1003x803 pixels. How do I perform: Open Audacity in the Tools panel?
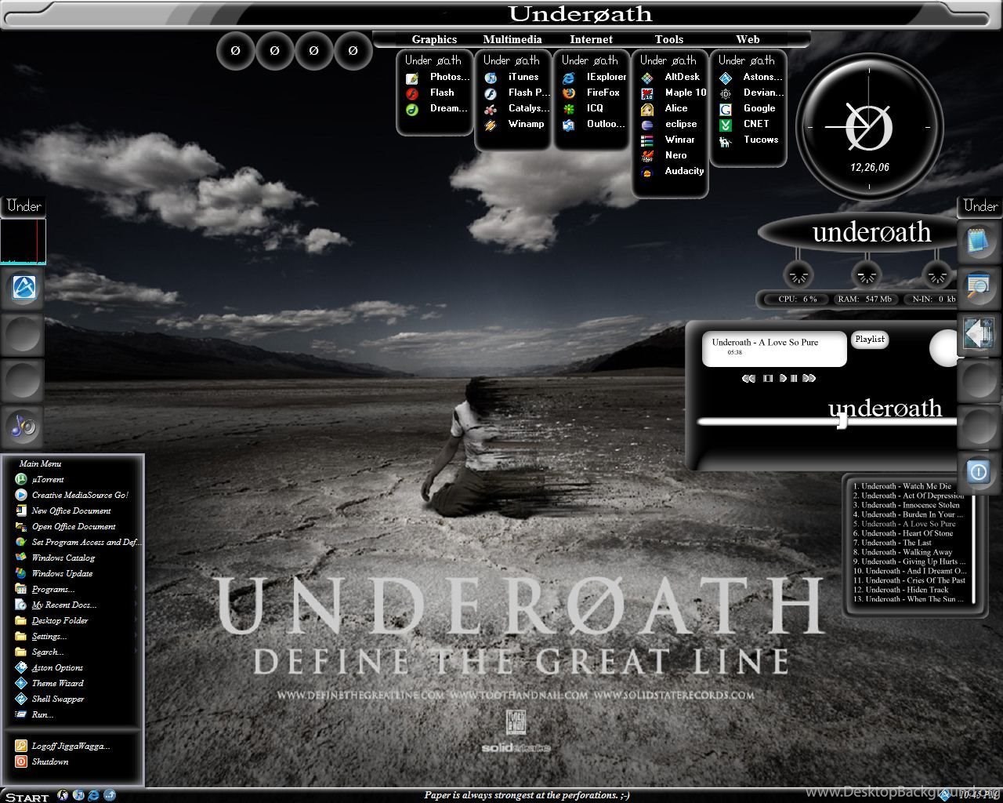coord(672,171)
